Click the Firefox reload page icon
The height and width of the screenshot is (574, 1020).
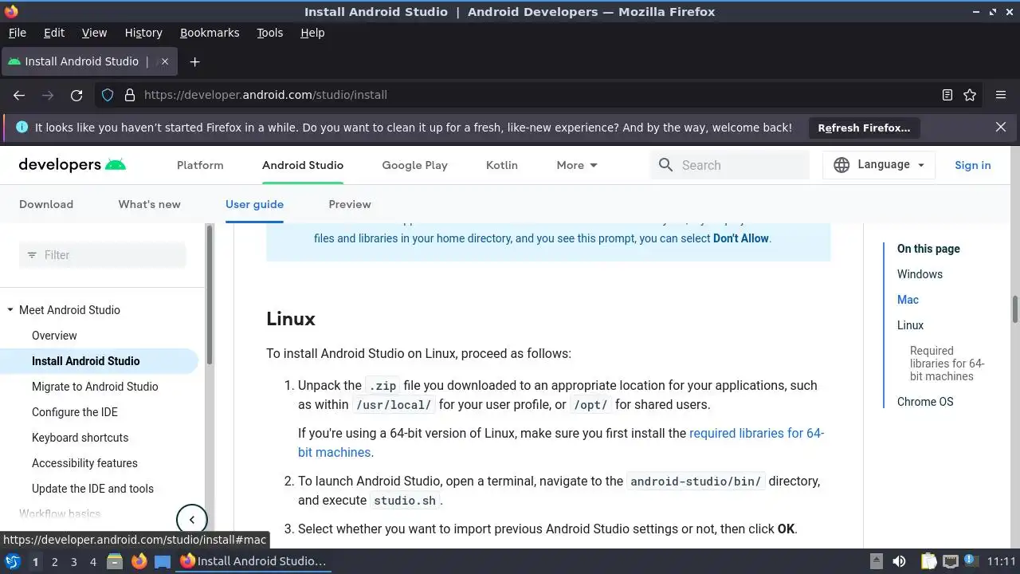coord(76,95)
